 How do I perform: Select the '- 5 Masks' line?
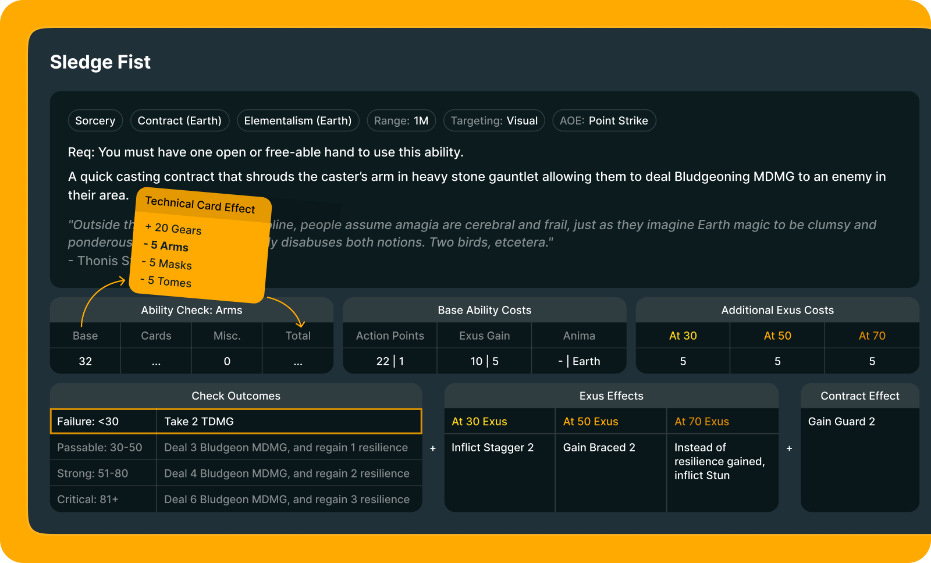pos(166,263)
